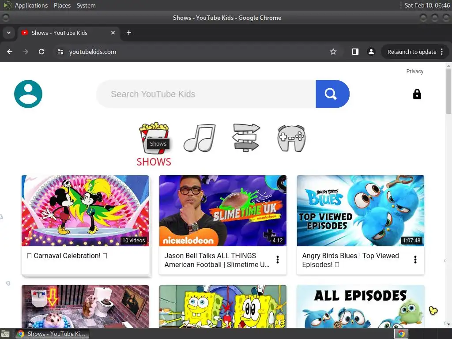Open the Privacy link
This screenshot has width=452, height=339.
tap(415, 72)
